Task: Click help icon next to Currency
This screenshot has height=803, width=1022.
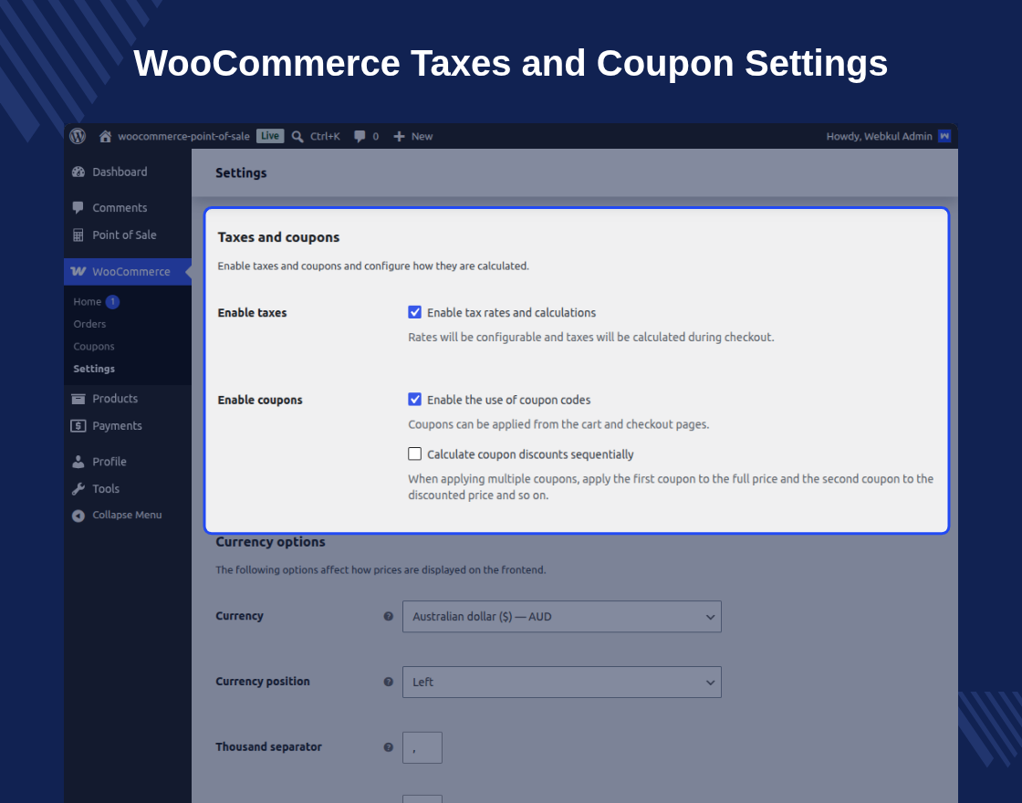Action: click(x=389, y=616)
